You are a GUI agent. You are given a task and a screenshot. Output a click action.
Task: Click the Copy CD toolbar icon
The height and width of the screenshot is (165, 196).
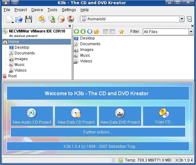42,19
